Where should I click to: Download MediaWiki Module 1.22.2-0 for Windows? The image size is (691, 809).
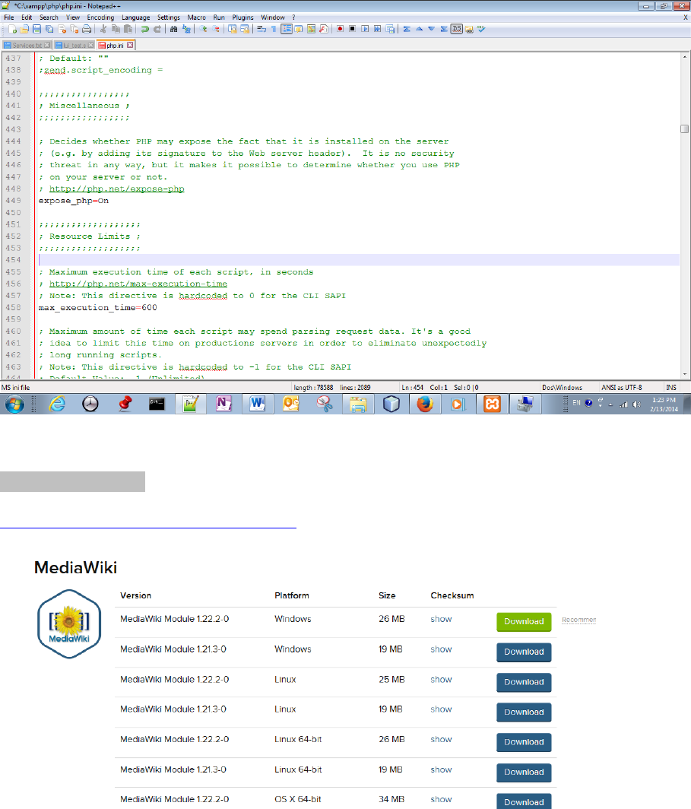click(x=524, y=622)
